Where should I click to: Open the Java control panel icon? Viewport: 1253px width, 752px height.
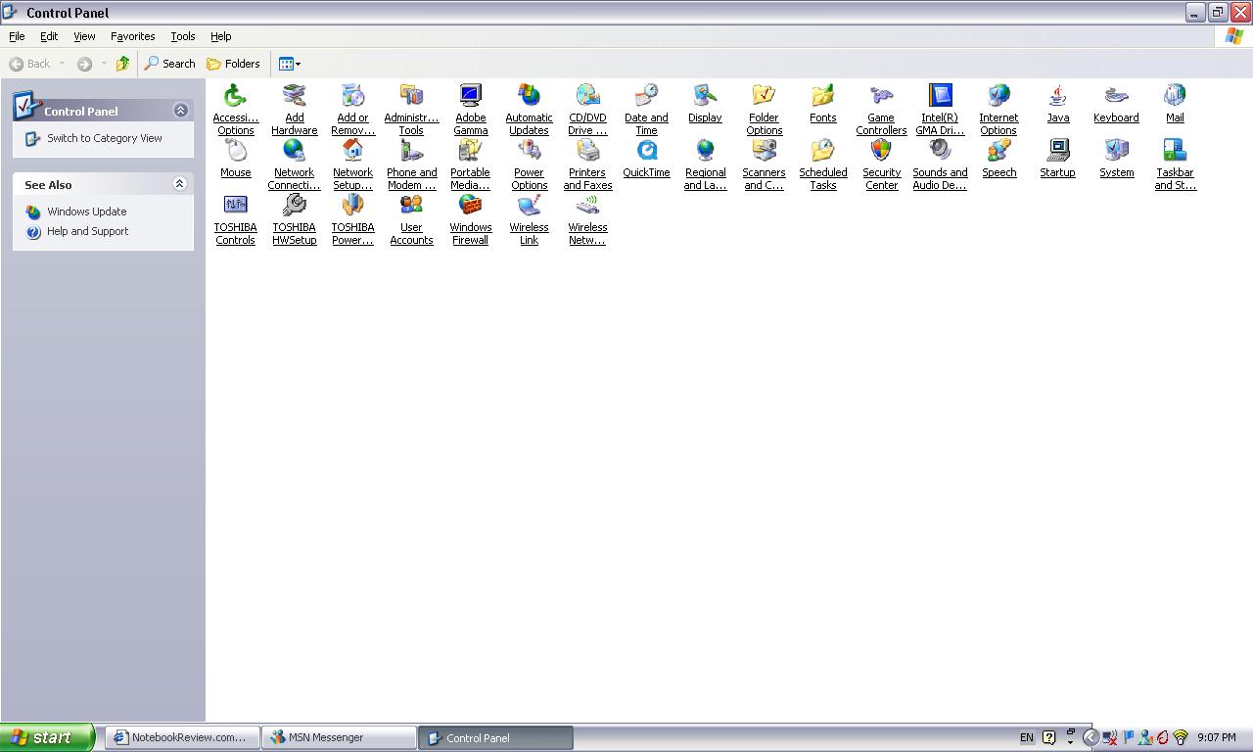pos(1057,96)
